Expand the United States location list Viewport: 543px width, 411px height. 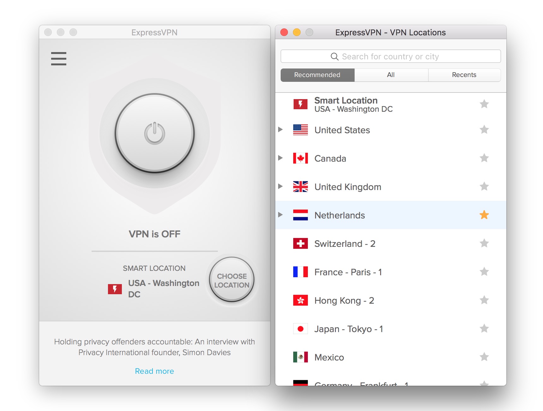pyautogui.click(x=281, y=130)
